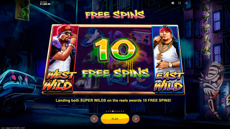Image resolution: width=230 pixels, height=129 pixels.
Task: Toggle fullscreen mode icon
Action: pos(179,3)
